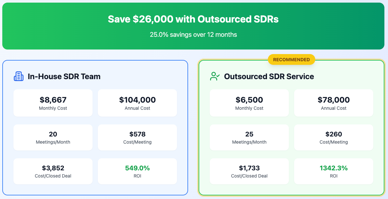The image size is (388, 199).
Task: Click the in-house 20 Meetings/Month card
Action: pos(53,137)
